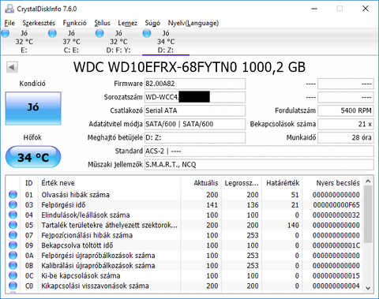Viewport: 379px width, 299px height.
Task: Click the Legrossz... column header
Action: tap(242, 183)
